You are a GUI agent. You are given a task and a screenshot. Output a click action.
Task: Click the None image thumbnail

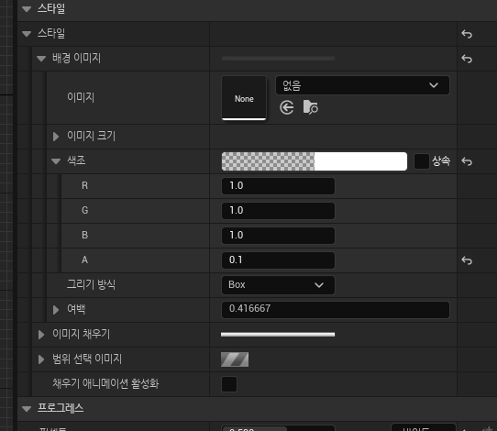coord(244,98)
